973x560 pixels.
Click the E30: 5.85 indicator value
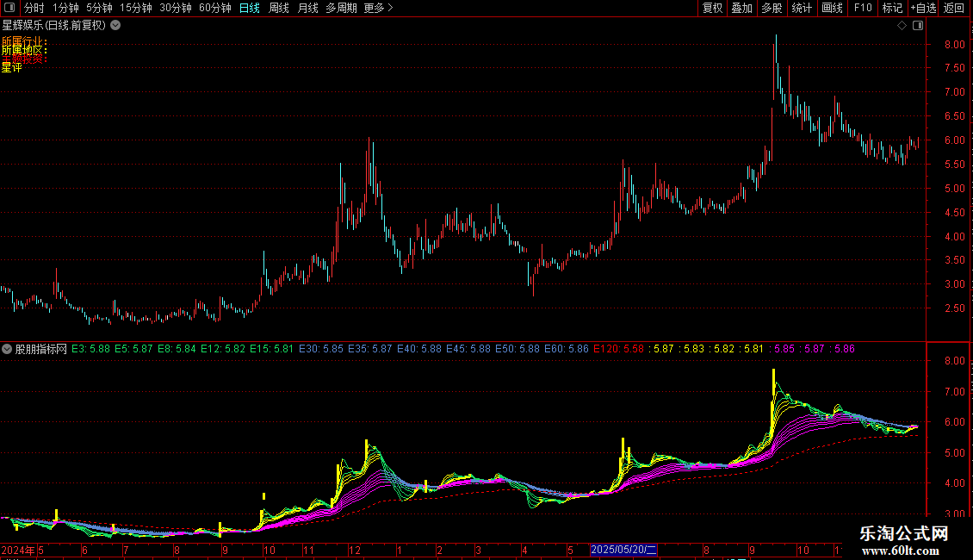[x=321, y=349]
